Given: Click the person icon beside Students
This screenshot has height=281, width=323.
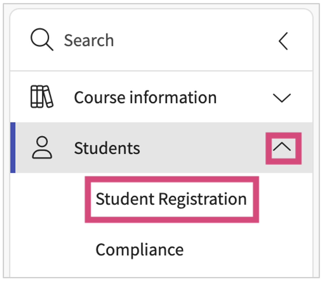Looking at the screenshot, I should [42, 148].
